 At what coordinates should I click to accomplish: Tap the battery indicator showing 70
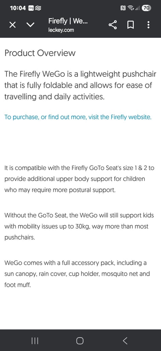(x=147, y=8)
